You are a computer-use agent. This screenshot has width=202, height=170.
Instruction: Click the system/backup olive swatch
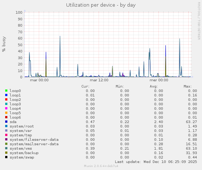6,153
